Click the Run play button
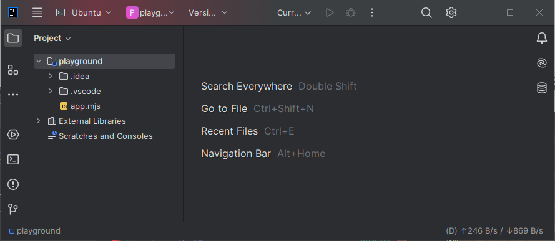 tap(330, 12)
